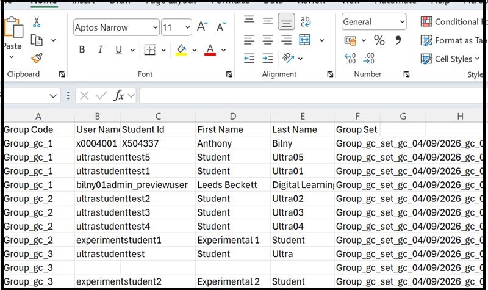Open the number format dropdown
Image resolution: width=488 pixels, height=290 pixels.
402,22
